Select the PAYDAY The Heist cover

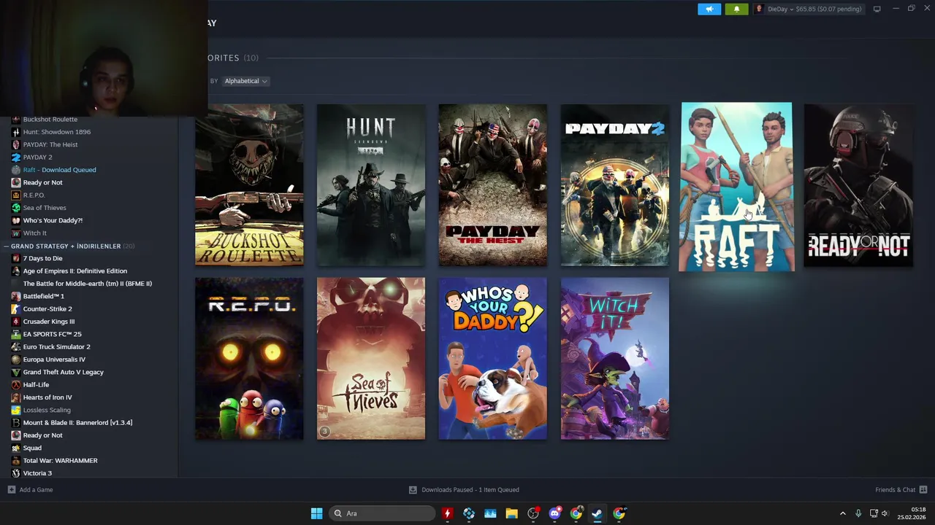[x=493, y=184]
